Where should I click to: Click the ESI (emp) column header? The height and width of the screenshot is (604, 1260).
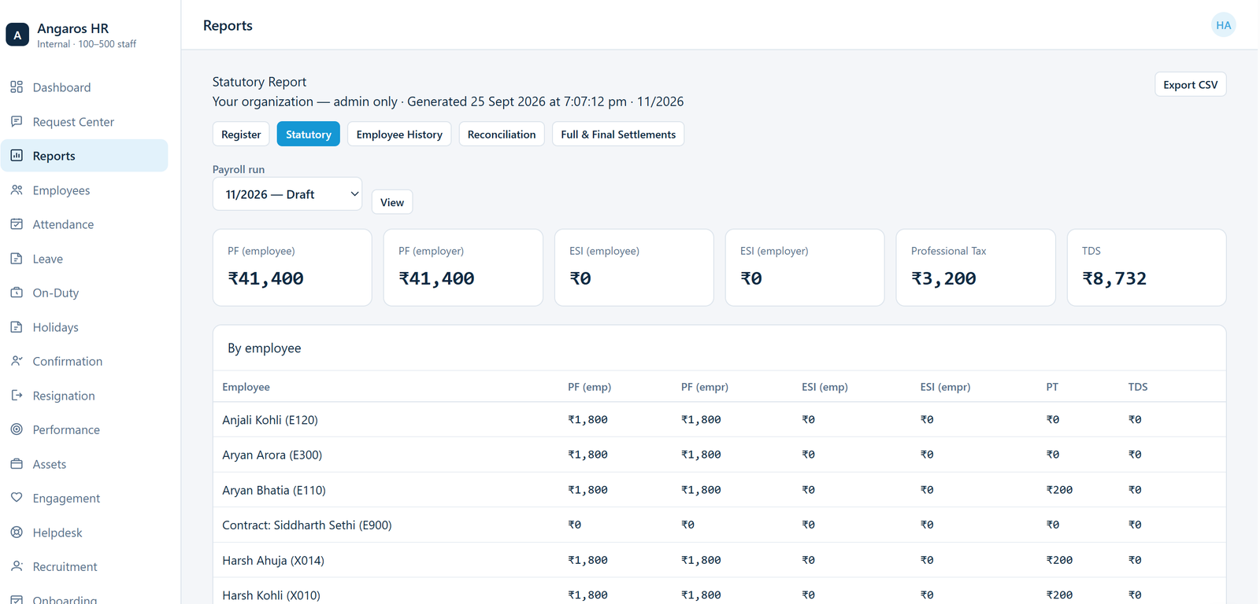tap(825, 387)
